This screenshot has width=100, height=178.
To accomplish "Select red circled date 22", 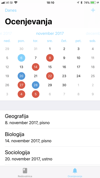I will coord(50,76).
